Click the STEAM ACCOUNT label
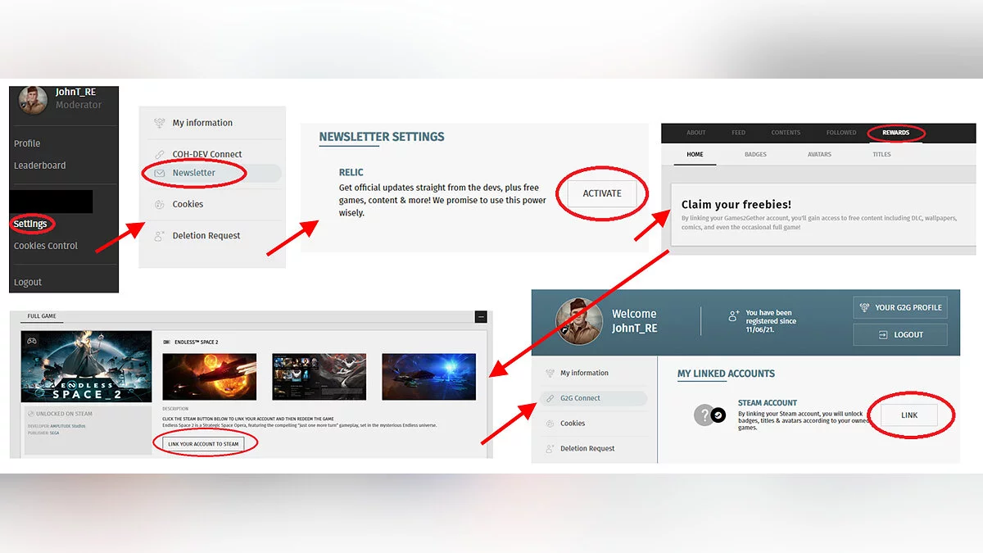983x553 pixels. pos(768,403)
